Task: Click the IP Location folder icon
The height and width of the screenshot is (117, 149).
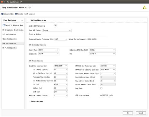Action: pos(25,14)
